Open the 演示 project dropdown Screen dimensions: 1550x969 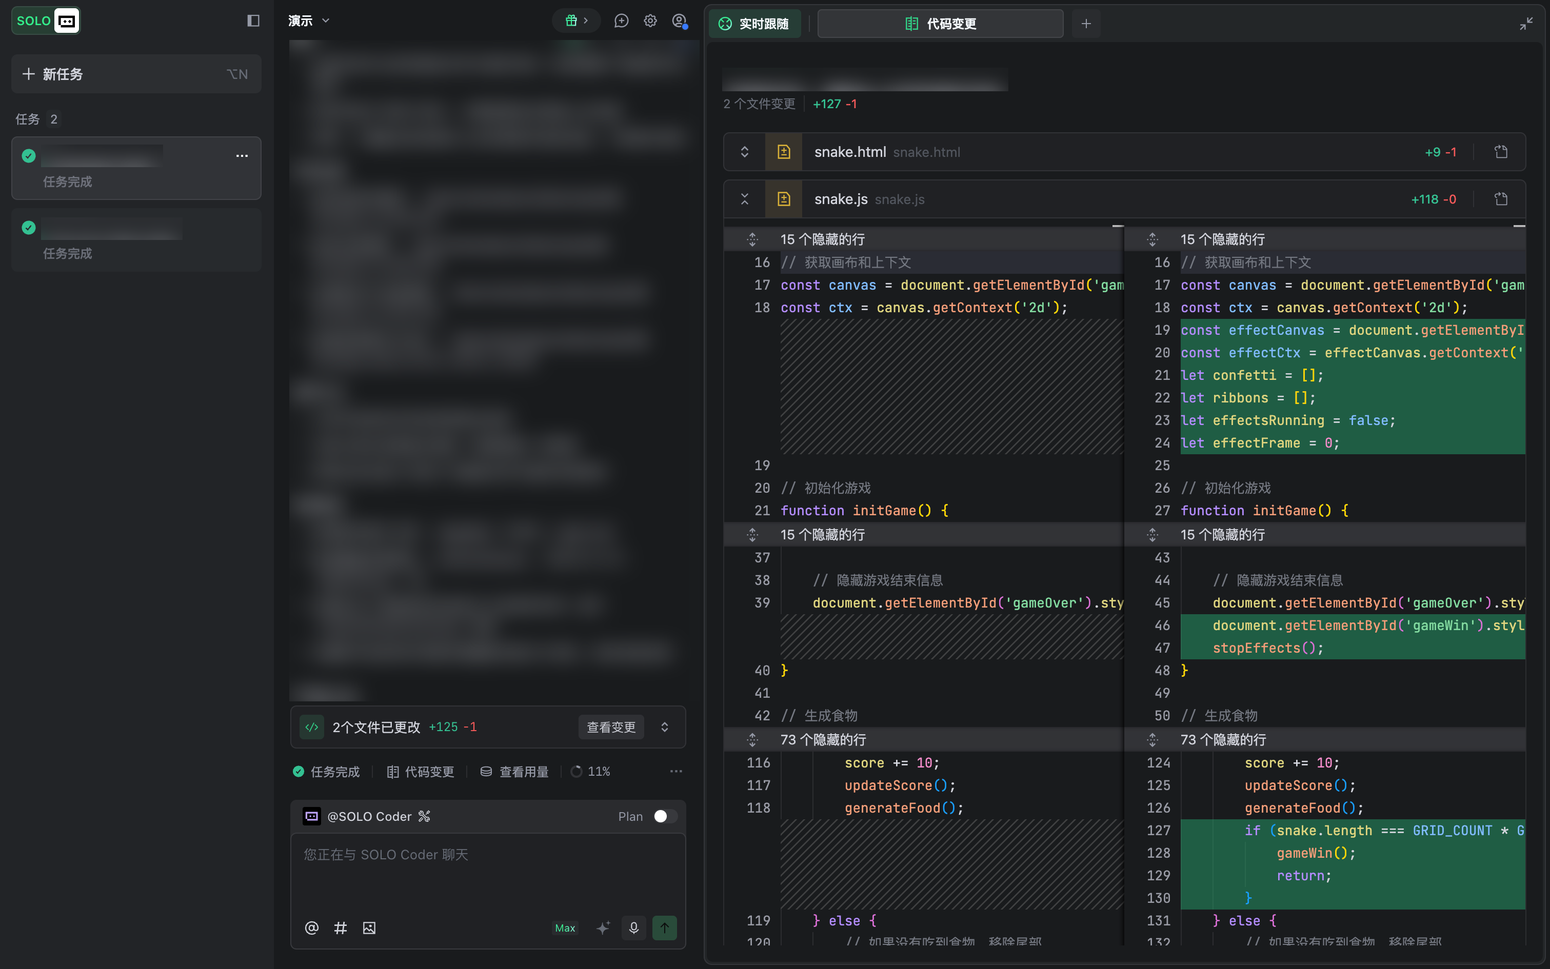pos(309,21)
